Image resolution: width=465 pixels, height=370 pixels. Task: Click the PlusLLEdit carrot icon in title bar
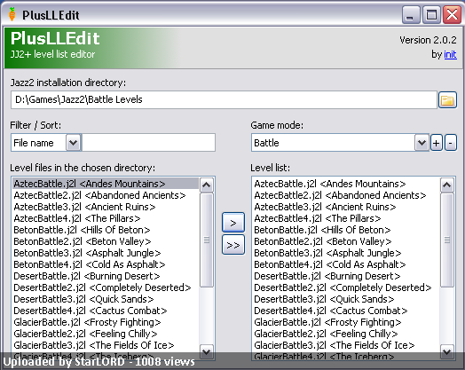click(12, 14)
